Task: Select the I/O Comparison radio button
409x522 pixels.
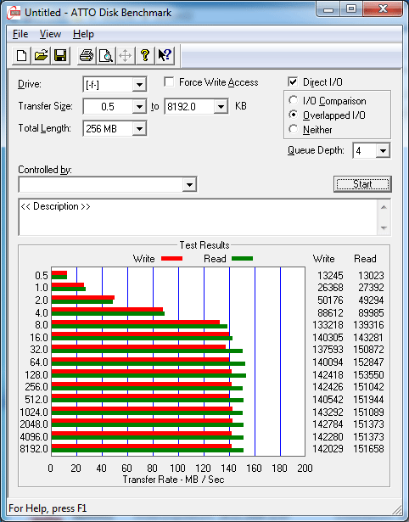Action: pyautogui.click(x=294, y=100)
